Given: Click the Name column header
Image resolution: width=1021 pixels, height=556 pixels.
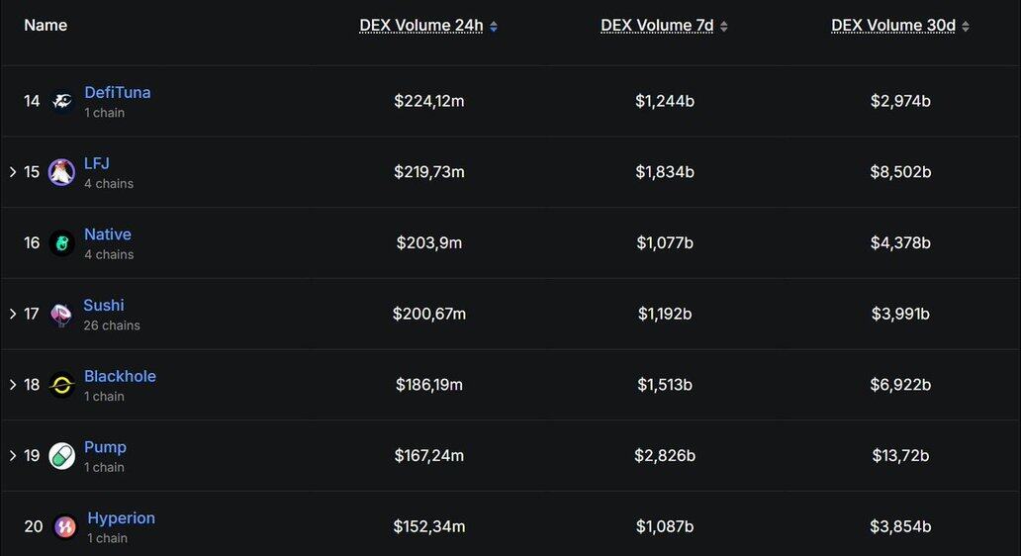Looking at the screenshot, I should (x=46, y=25).
